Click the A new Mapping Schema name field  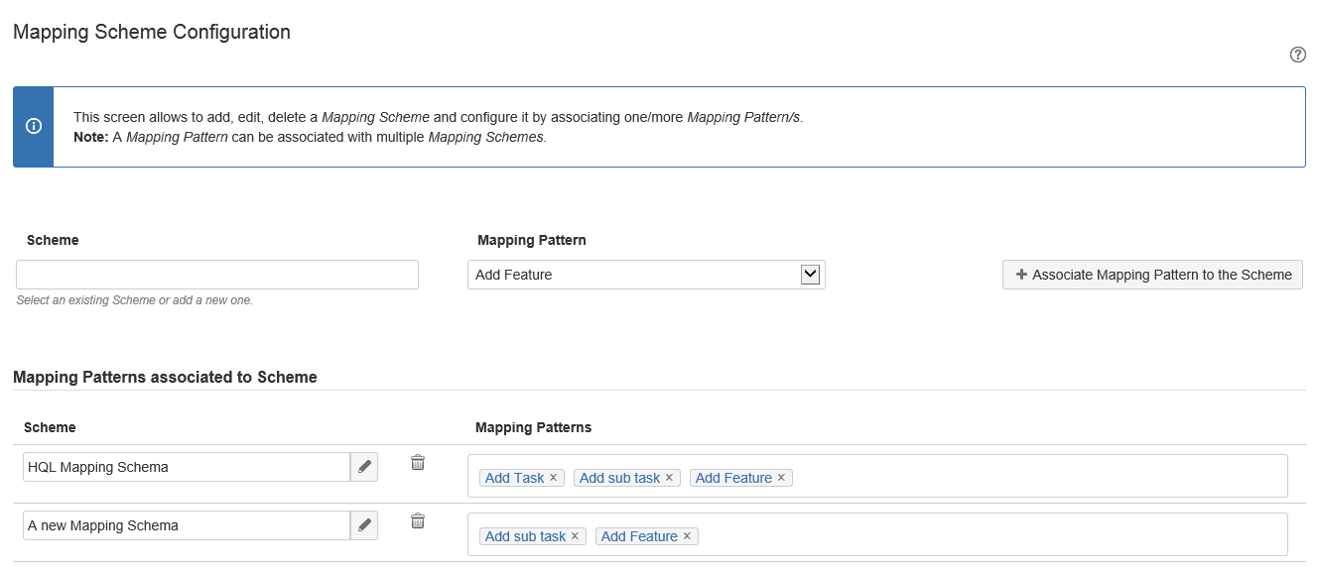coord(186,525)
